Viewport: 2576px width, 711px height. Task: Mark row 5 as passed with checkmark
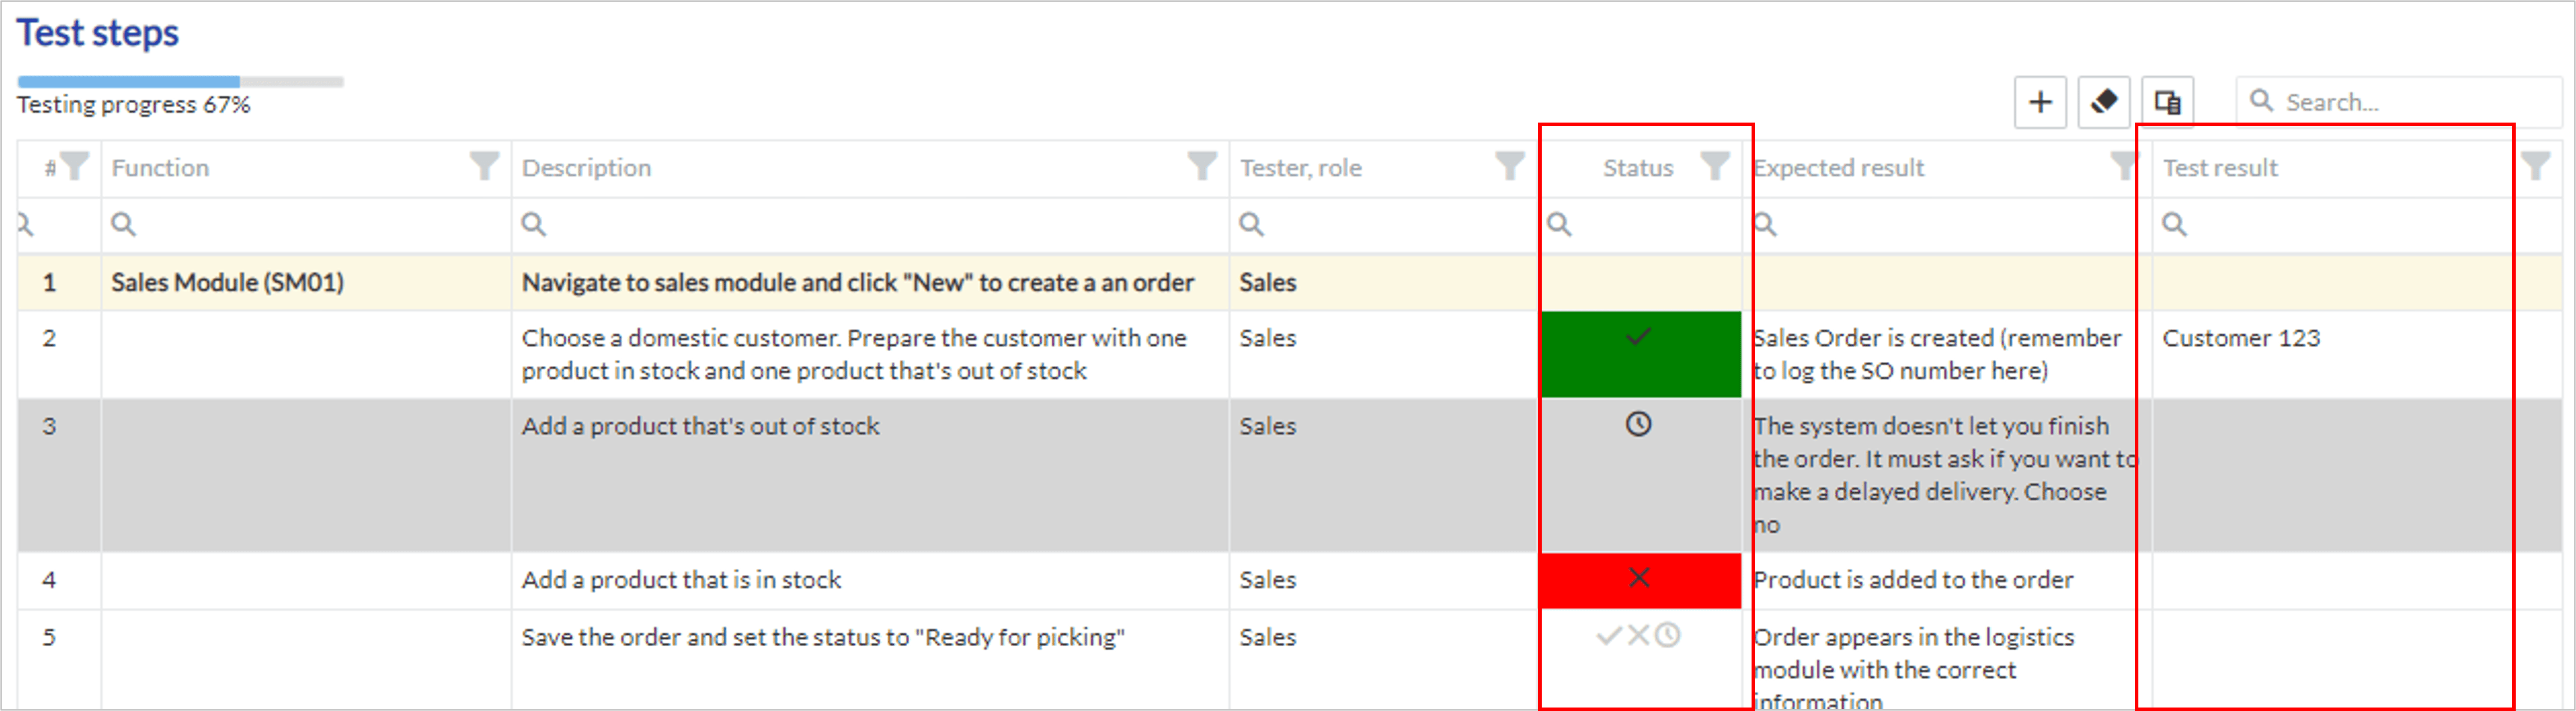pyautogui.click(x=1608, y=635)
